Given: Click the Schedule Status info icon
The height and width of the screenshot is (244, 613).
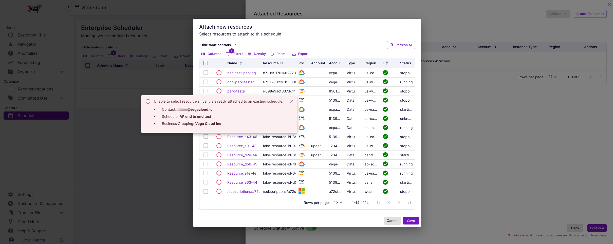Looking at the screenshot, I should pyautogui.click(x=288, y=228).
